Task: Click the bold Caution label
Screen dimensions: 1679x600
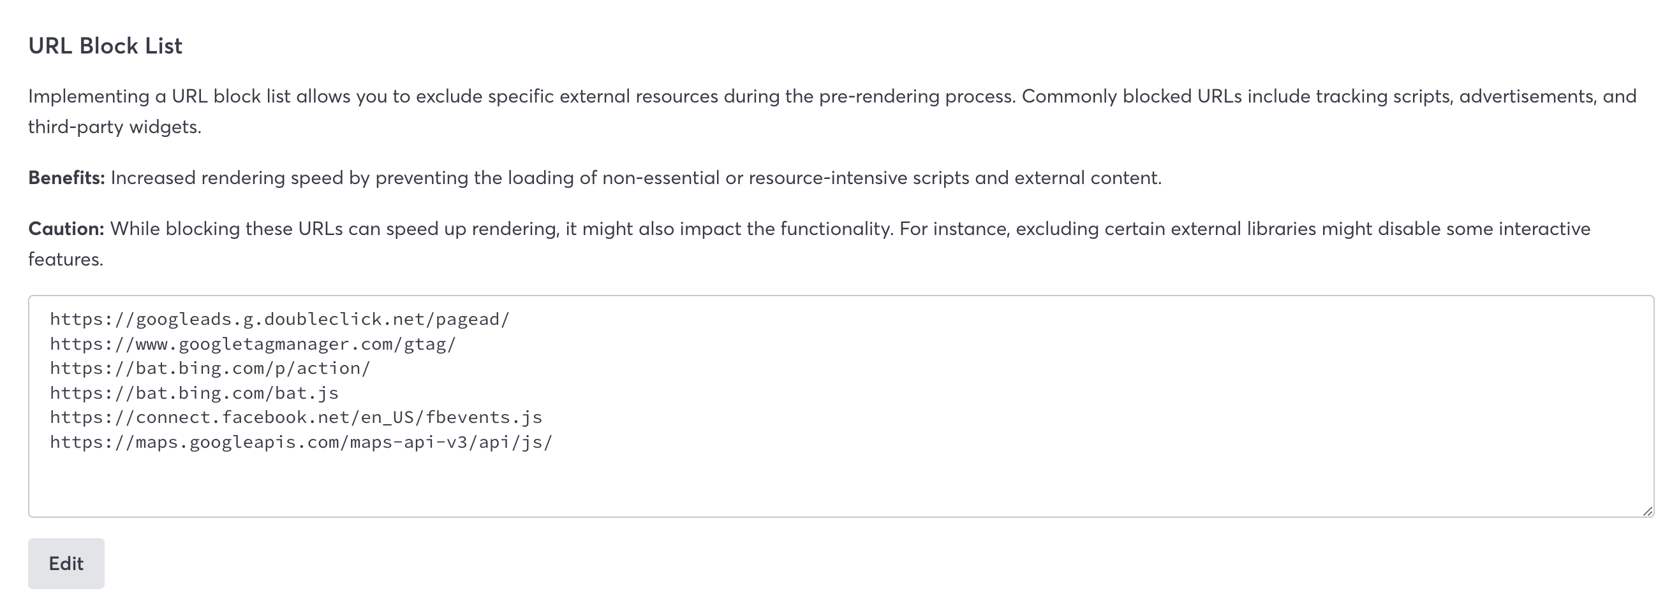Action: pyautogui.click(x=66, y=229)
